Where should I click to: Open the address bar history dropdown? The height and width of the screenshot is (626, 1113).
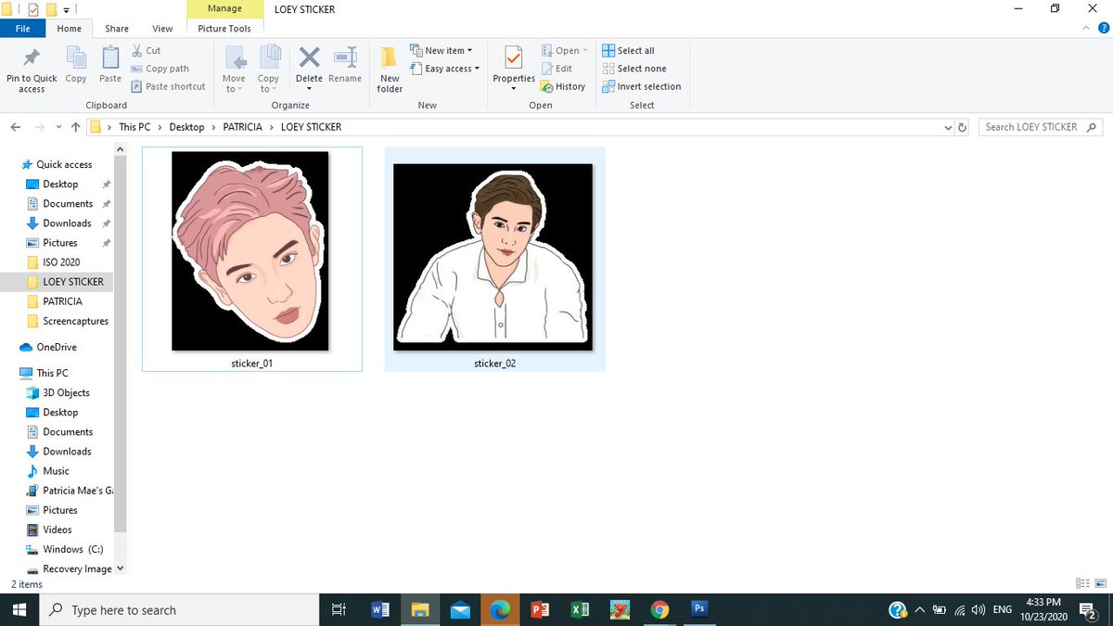pyautogui.click(x=947, y=127)
